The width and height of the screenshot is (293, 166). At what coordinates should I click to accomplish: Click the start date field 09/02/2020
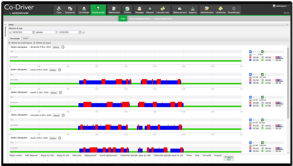point(22,32)
